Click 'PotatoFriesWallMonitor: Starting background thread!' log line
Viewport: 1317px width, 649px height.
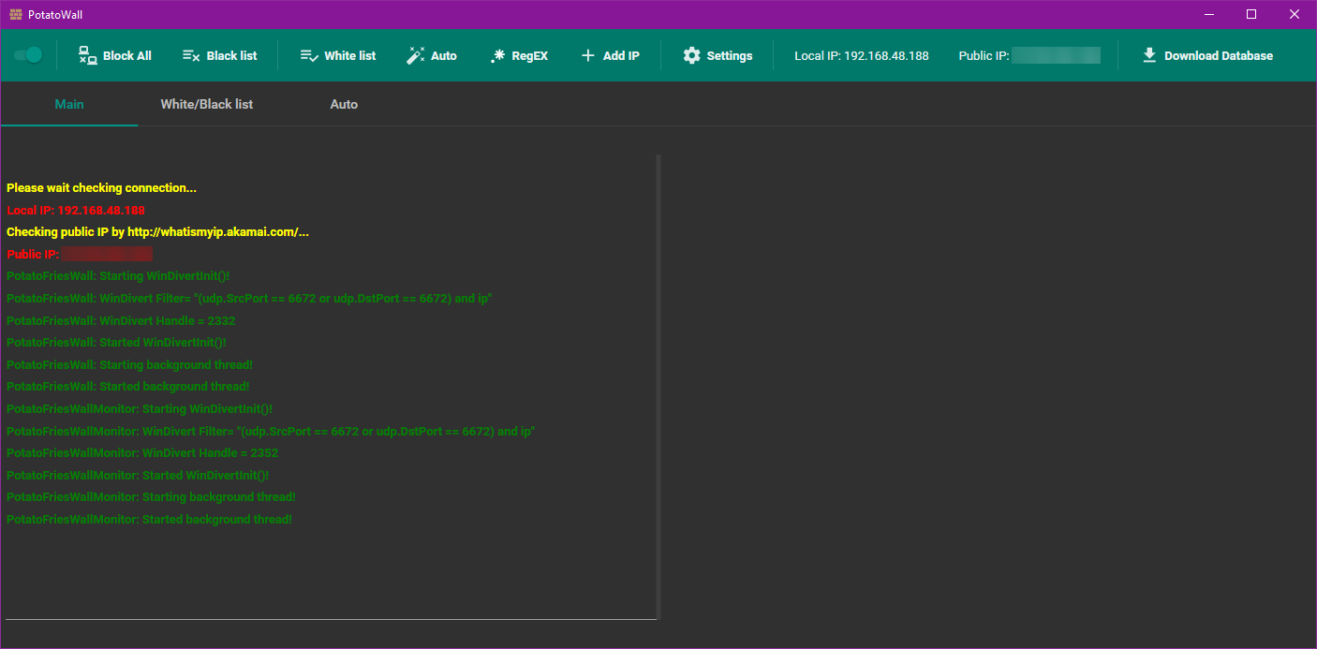pyautogui.click(x=151, y=496)
